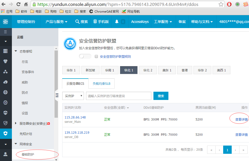Click the 搜索 item in top bar

[82, 22]
